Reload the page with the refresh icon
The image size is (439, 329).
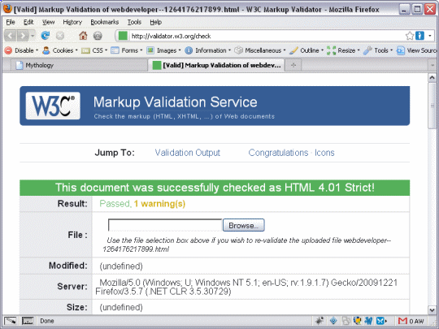45,36
